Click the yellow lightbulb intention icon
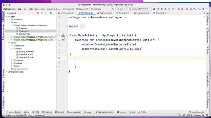Screen dimensions: 211x118 [x=71, y=54]
